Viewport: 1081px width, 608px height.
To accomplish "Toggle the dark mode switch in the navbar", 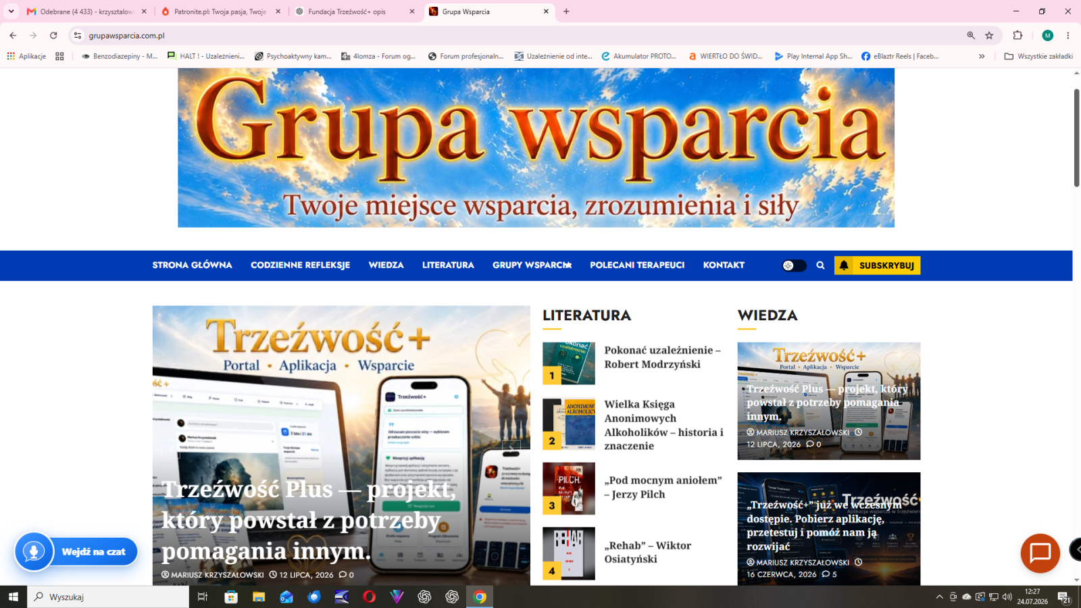I will coord(794,265).
